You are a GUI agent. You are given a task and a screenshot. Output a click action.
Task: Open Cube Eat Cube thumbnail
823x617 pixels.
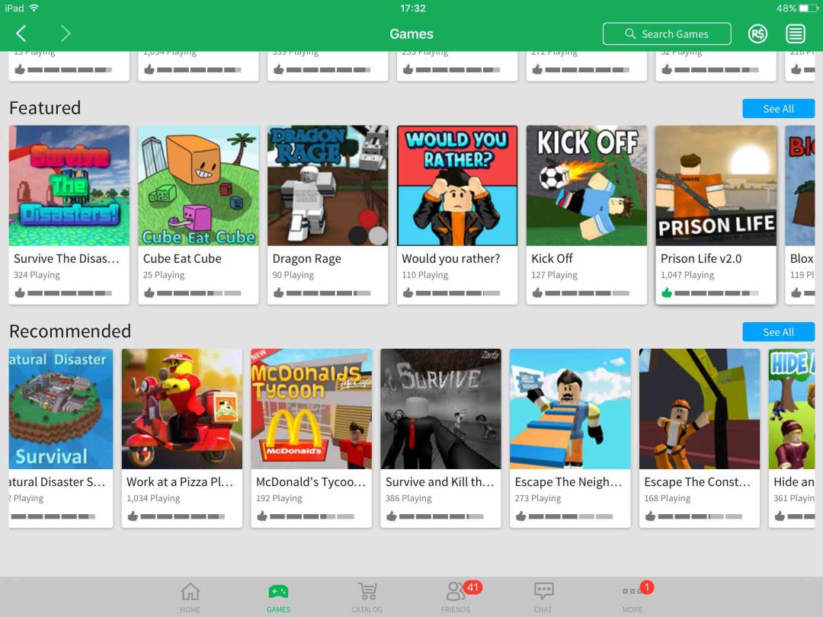point(198,185)
